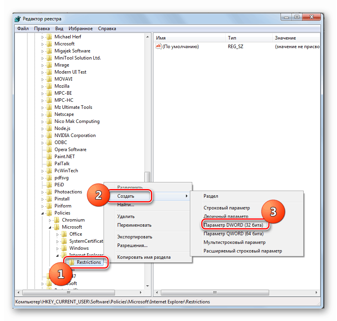The width and height of the screenshot is (337, 321).
Task: Click the pdfsvg folder icon
Action: pos(49,178)
